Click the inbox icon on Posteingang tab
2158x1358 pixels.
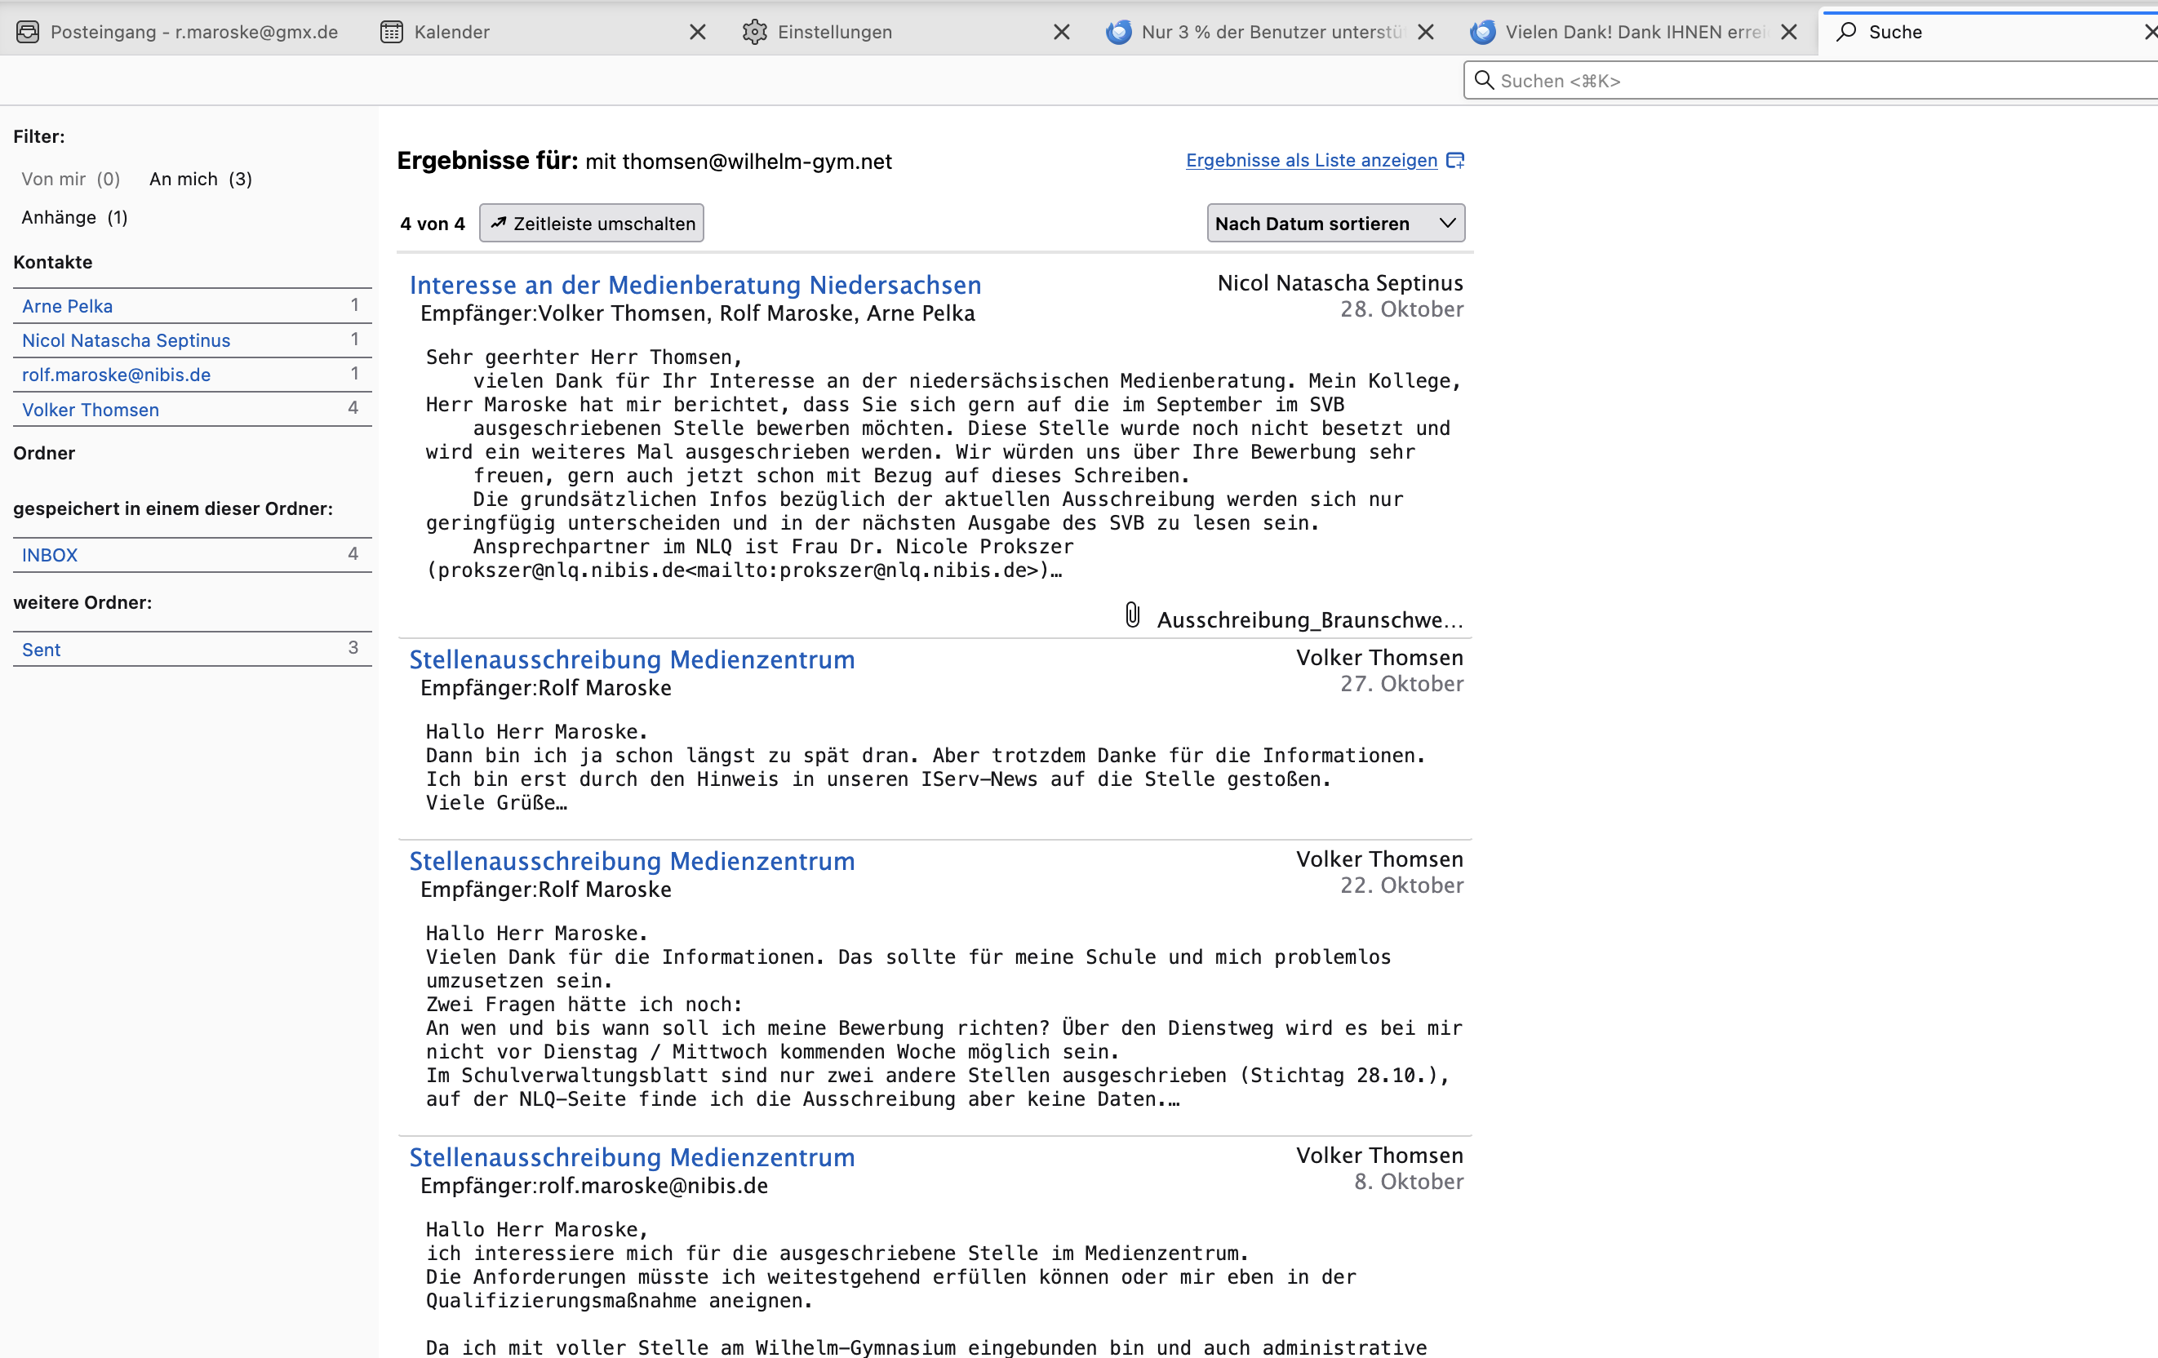(x=28, y=33)
